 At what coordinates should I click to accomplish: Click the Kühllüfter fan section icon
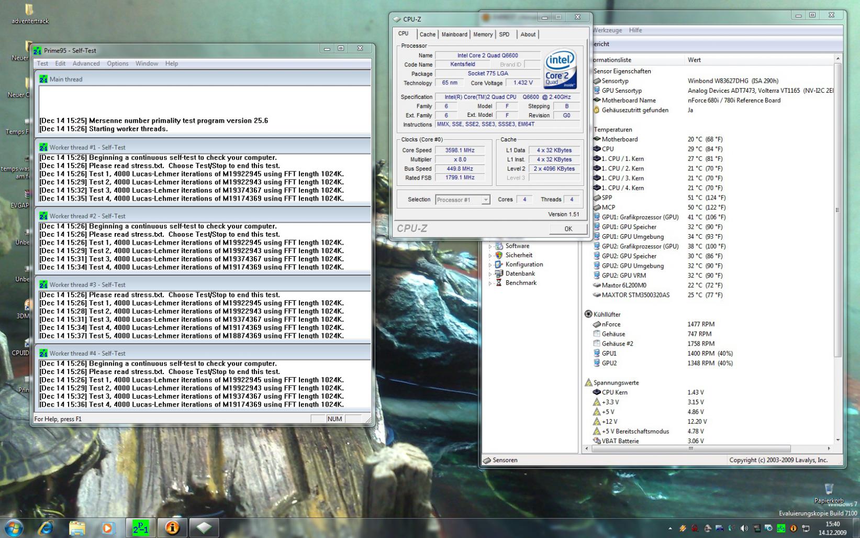click(588, 314)
